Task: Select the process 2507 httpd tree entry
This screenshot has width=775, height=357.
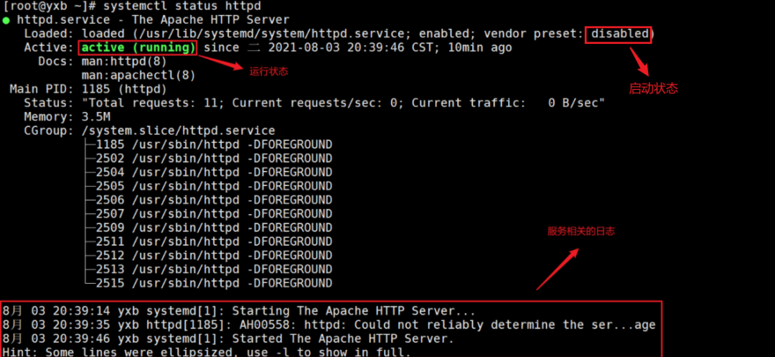Action: point(214,213)
